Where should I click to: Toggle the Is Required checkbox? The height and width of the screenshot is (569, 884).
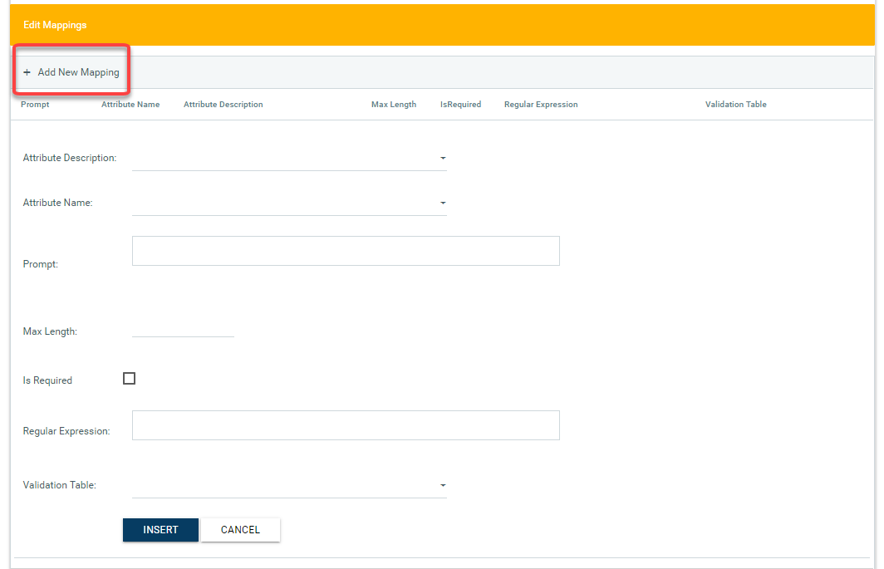point(129,379)
